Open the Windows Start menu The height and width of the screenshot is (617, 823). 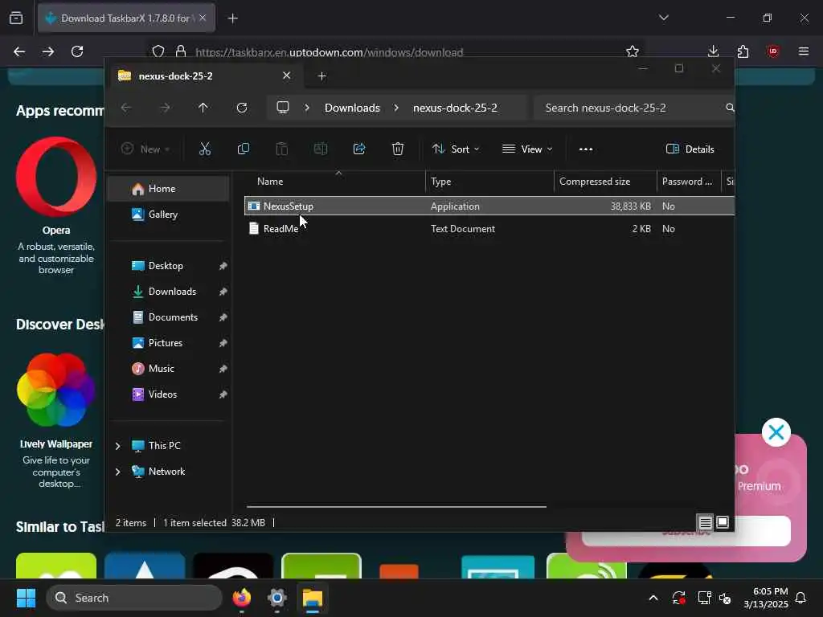(26, 598)
